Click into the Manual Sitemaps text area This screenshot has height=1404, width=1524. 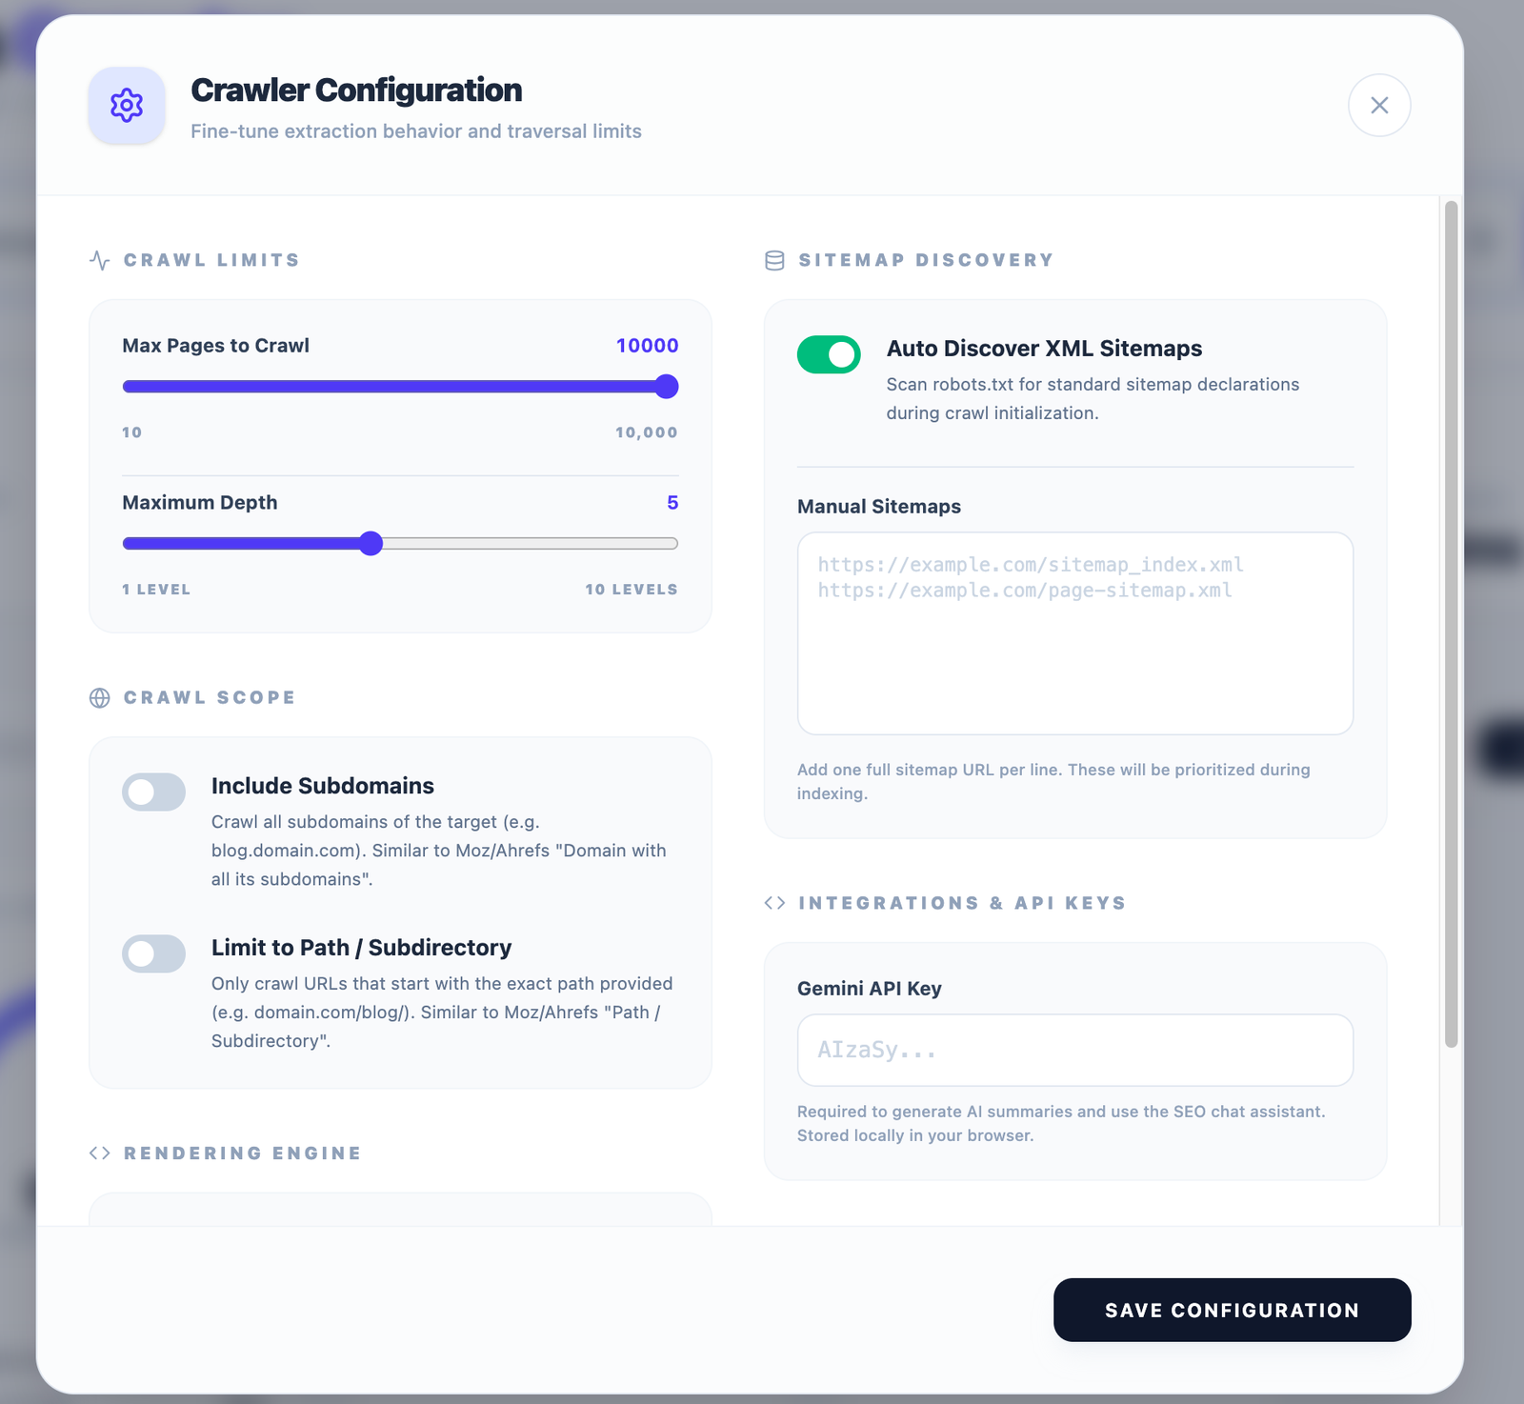tap(1075, 633)
